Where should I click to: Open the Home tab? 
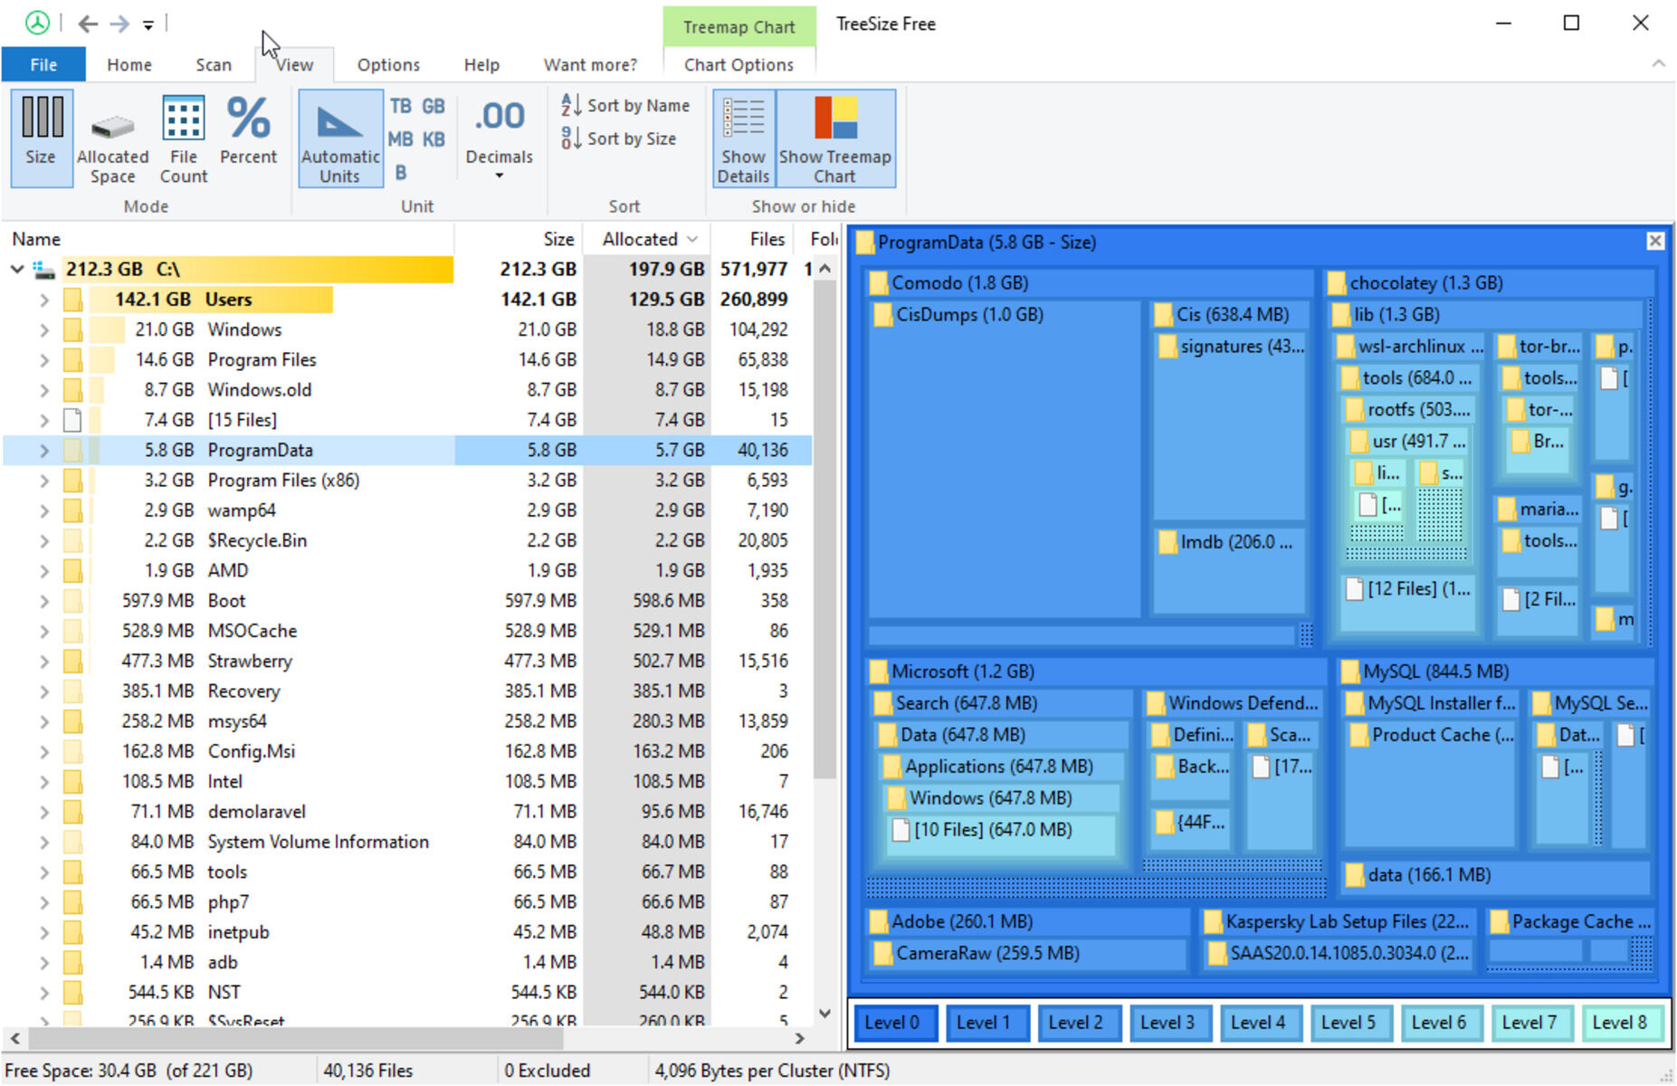(x=129, y=64)
